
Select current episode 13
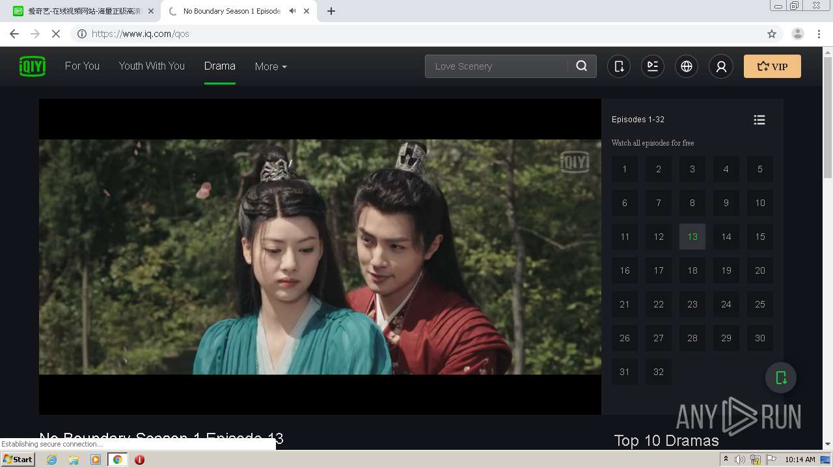(692, 237)
